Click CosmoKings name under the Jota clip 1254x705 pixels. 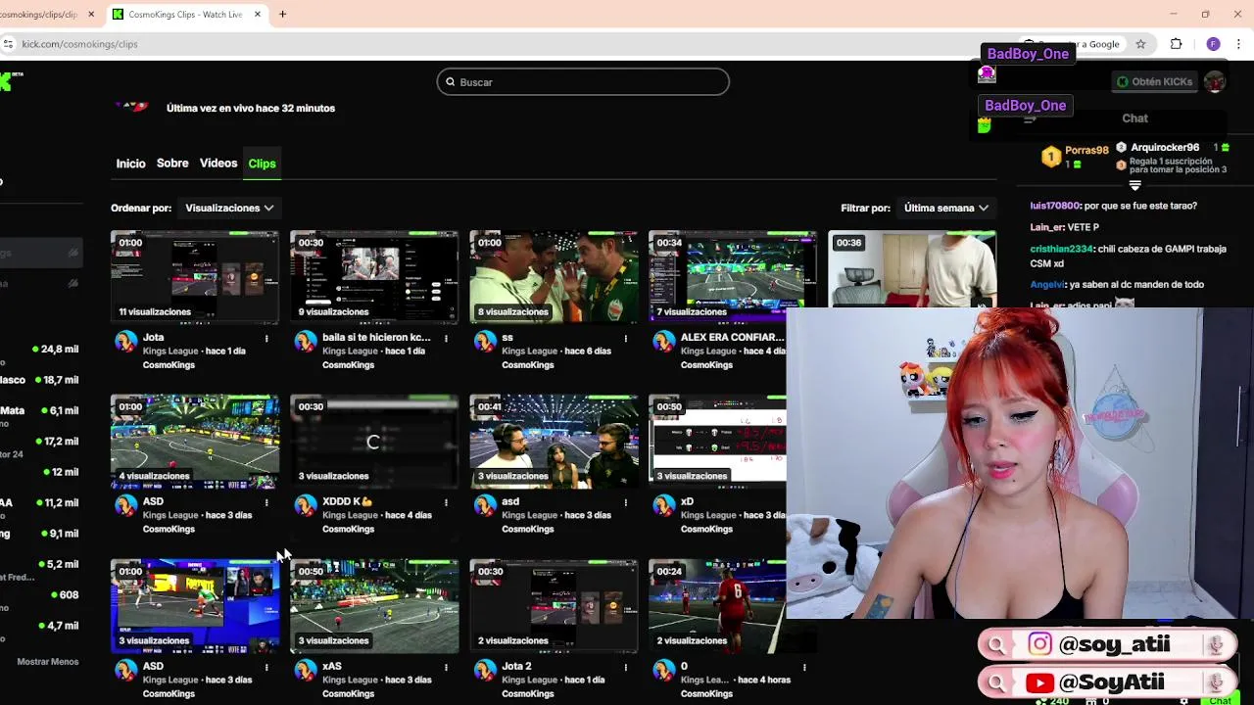tap(169, 365)
